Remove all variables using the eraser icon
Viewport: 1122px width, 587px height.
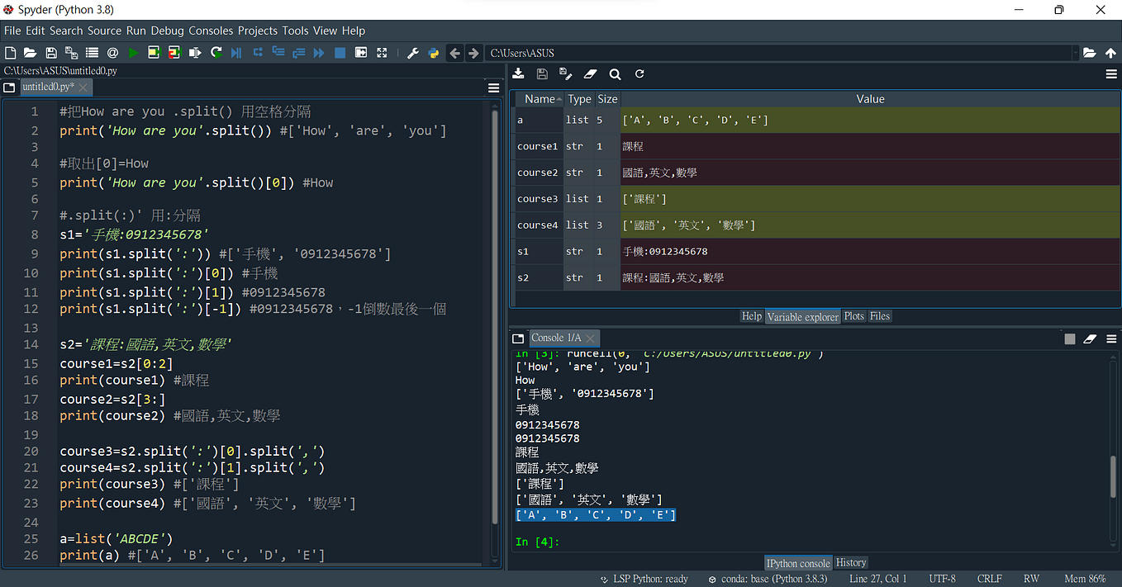[589, 73]
